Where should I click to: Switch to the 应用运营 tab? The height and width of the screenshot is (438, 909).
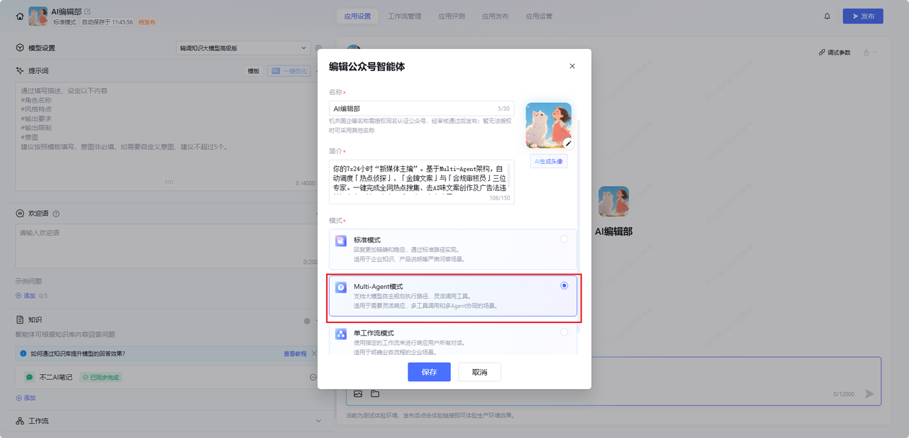539,16
